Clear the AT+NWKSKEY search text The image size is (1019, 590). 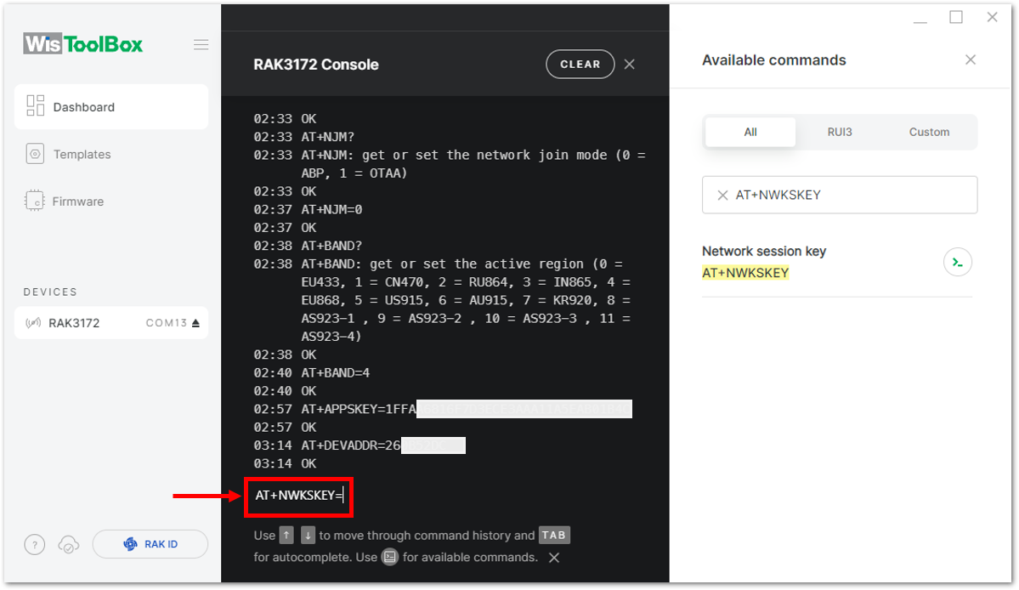point(722,195)
